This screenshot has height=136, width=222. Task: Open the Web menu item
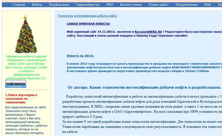point(208,5)
